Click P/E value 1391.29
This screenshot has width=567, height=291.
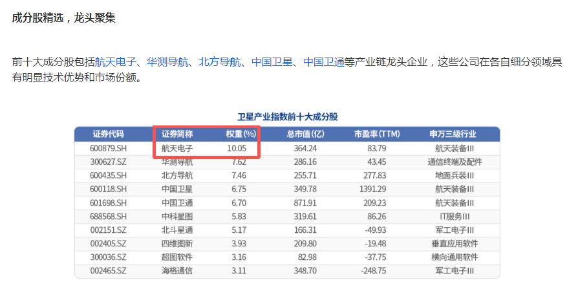tap(373, 189)
